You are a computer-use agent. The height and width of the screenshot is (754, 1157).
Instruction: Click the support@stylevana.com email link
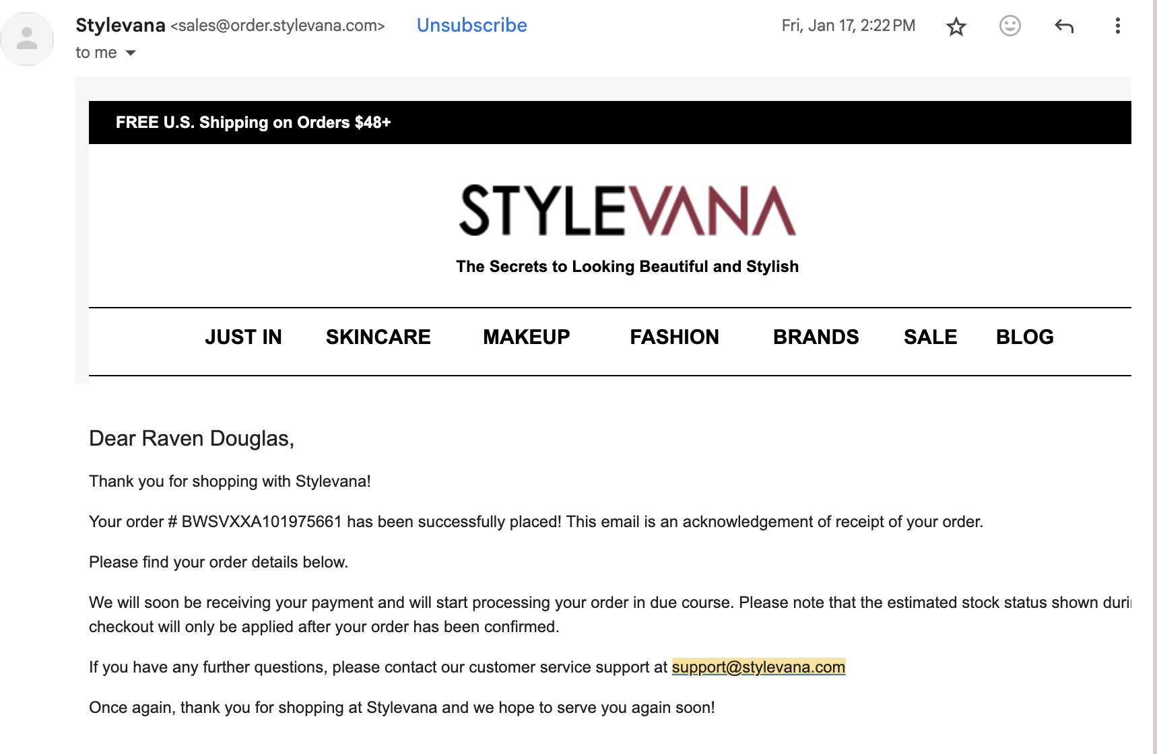pyautogui.click(x=758, y=667)
